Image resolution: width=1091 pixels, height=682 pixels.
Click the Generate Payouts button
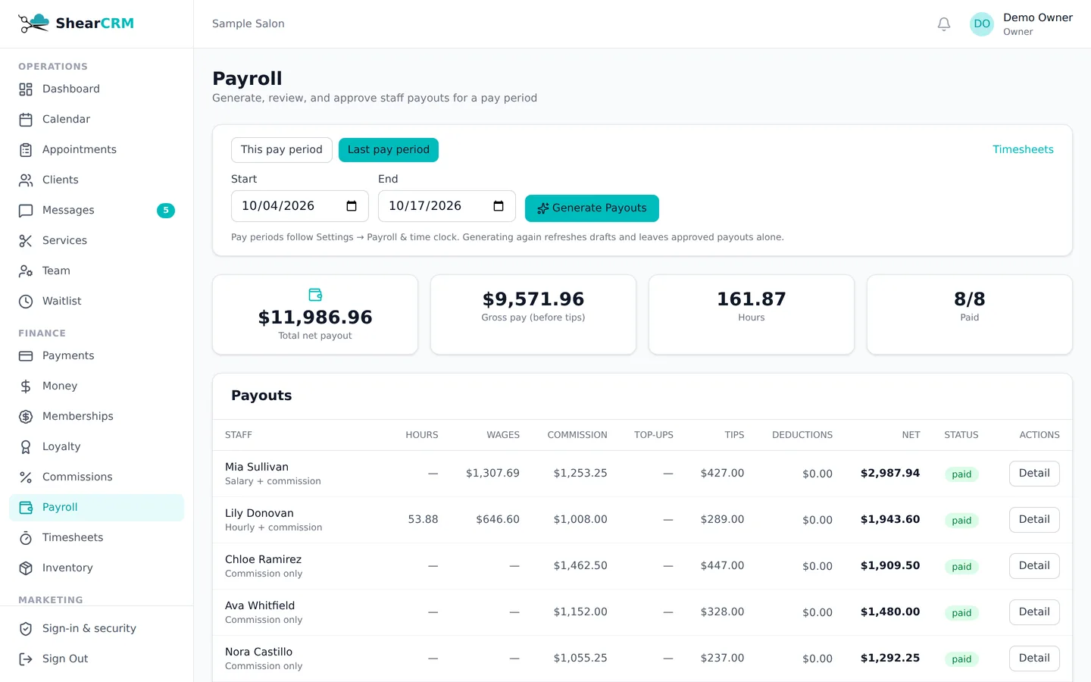592,208
